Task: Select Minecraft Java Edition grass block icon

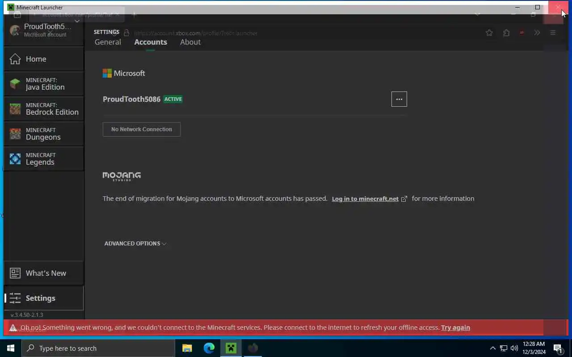Action: [x=15, y=83]
